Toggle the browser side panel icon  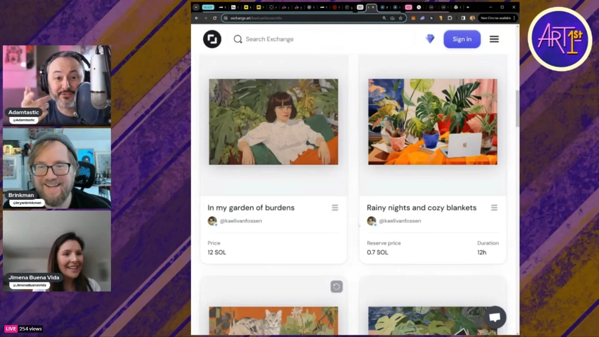463,18
